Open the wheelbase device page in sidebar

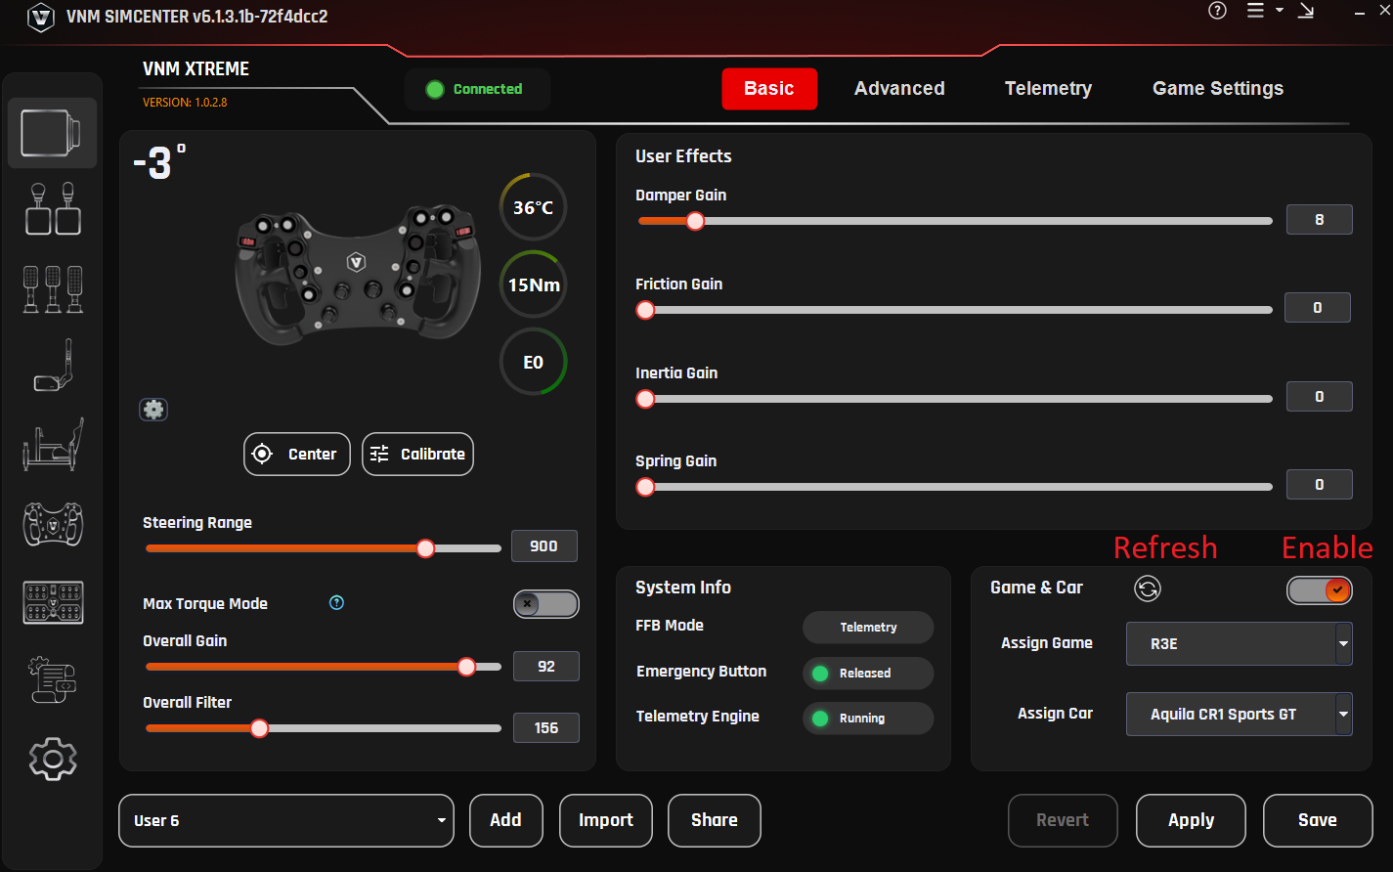[53, 133]
